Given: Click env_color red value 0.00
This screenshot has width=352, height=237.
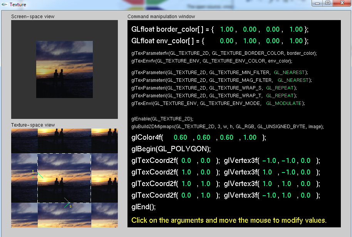Looking at the screenshot, I should [x=226, y=41].
